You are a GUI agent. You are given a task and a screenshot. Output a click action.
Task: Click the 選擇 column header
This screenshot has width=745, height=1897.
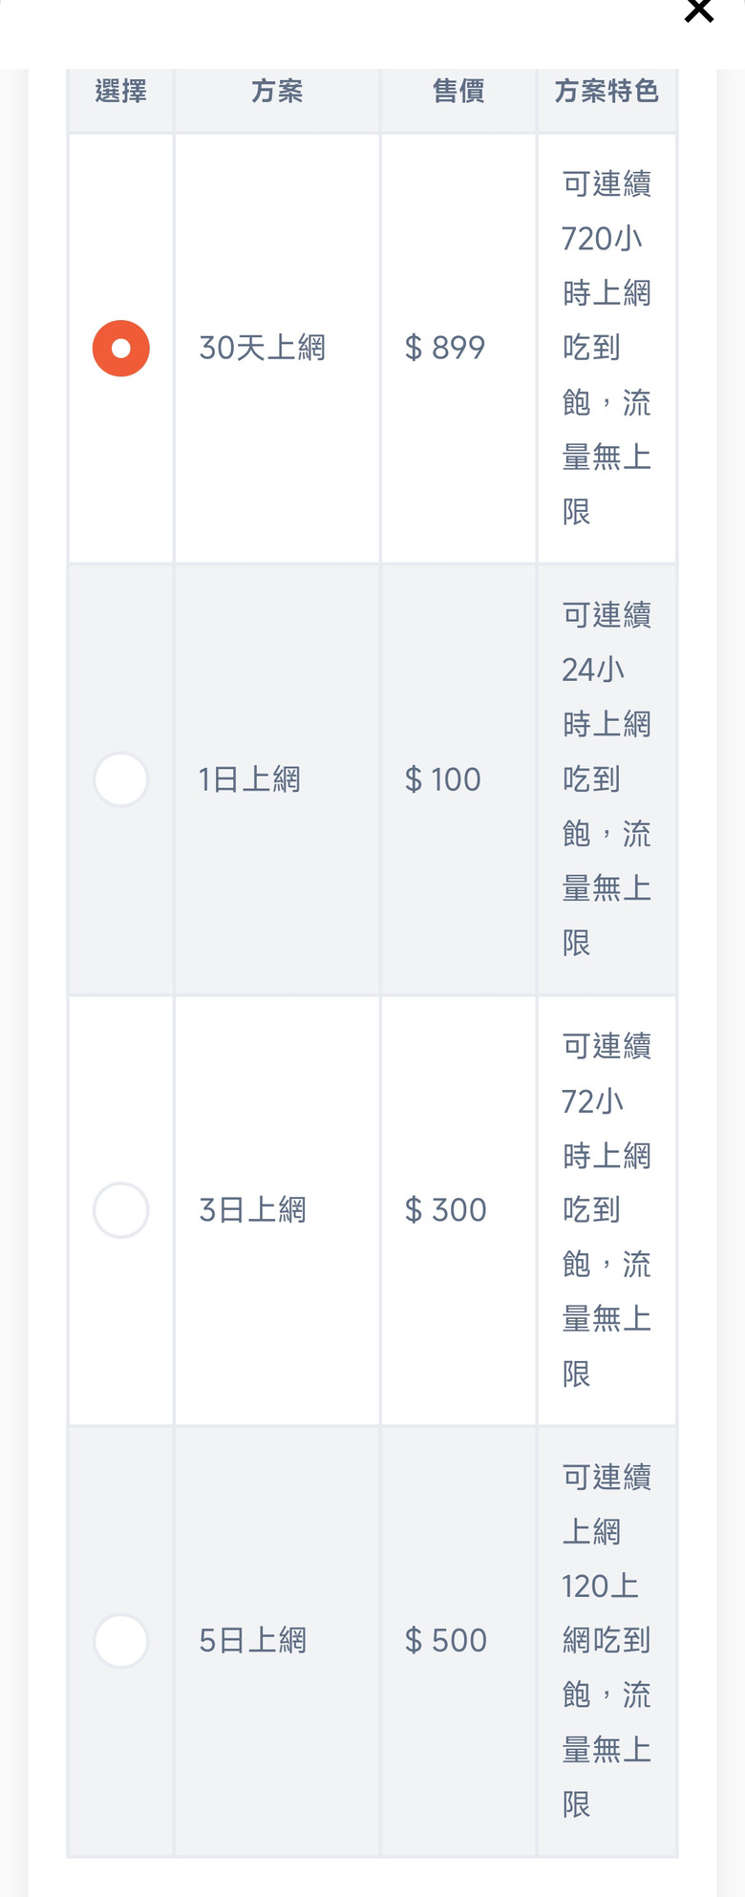(121, 92)
